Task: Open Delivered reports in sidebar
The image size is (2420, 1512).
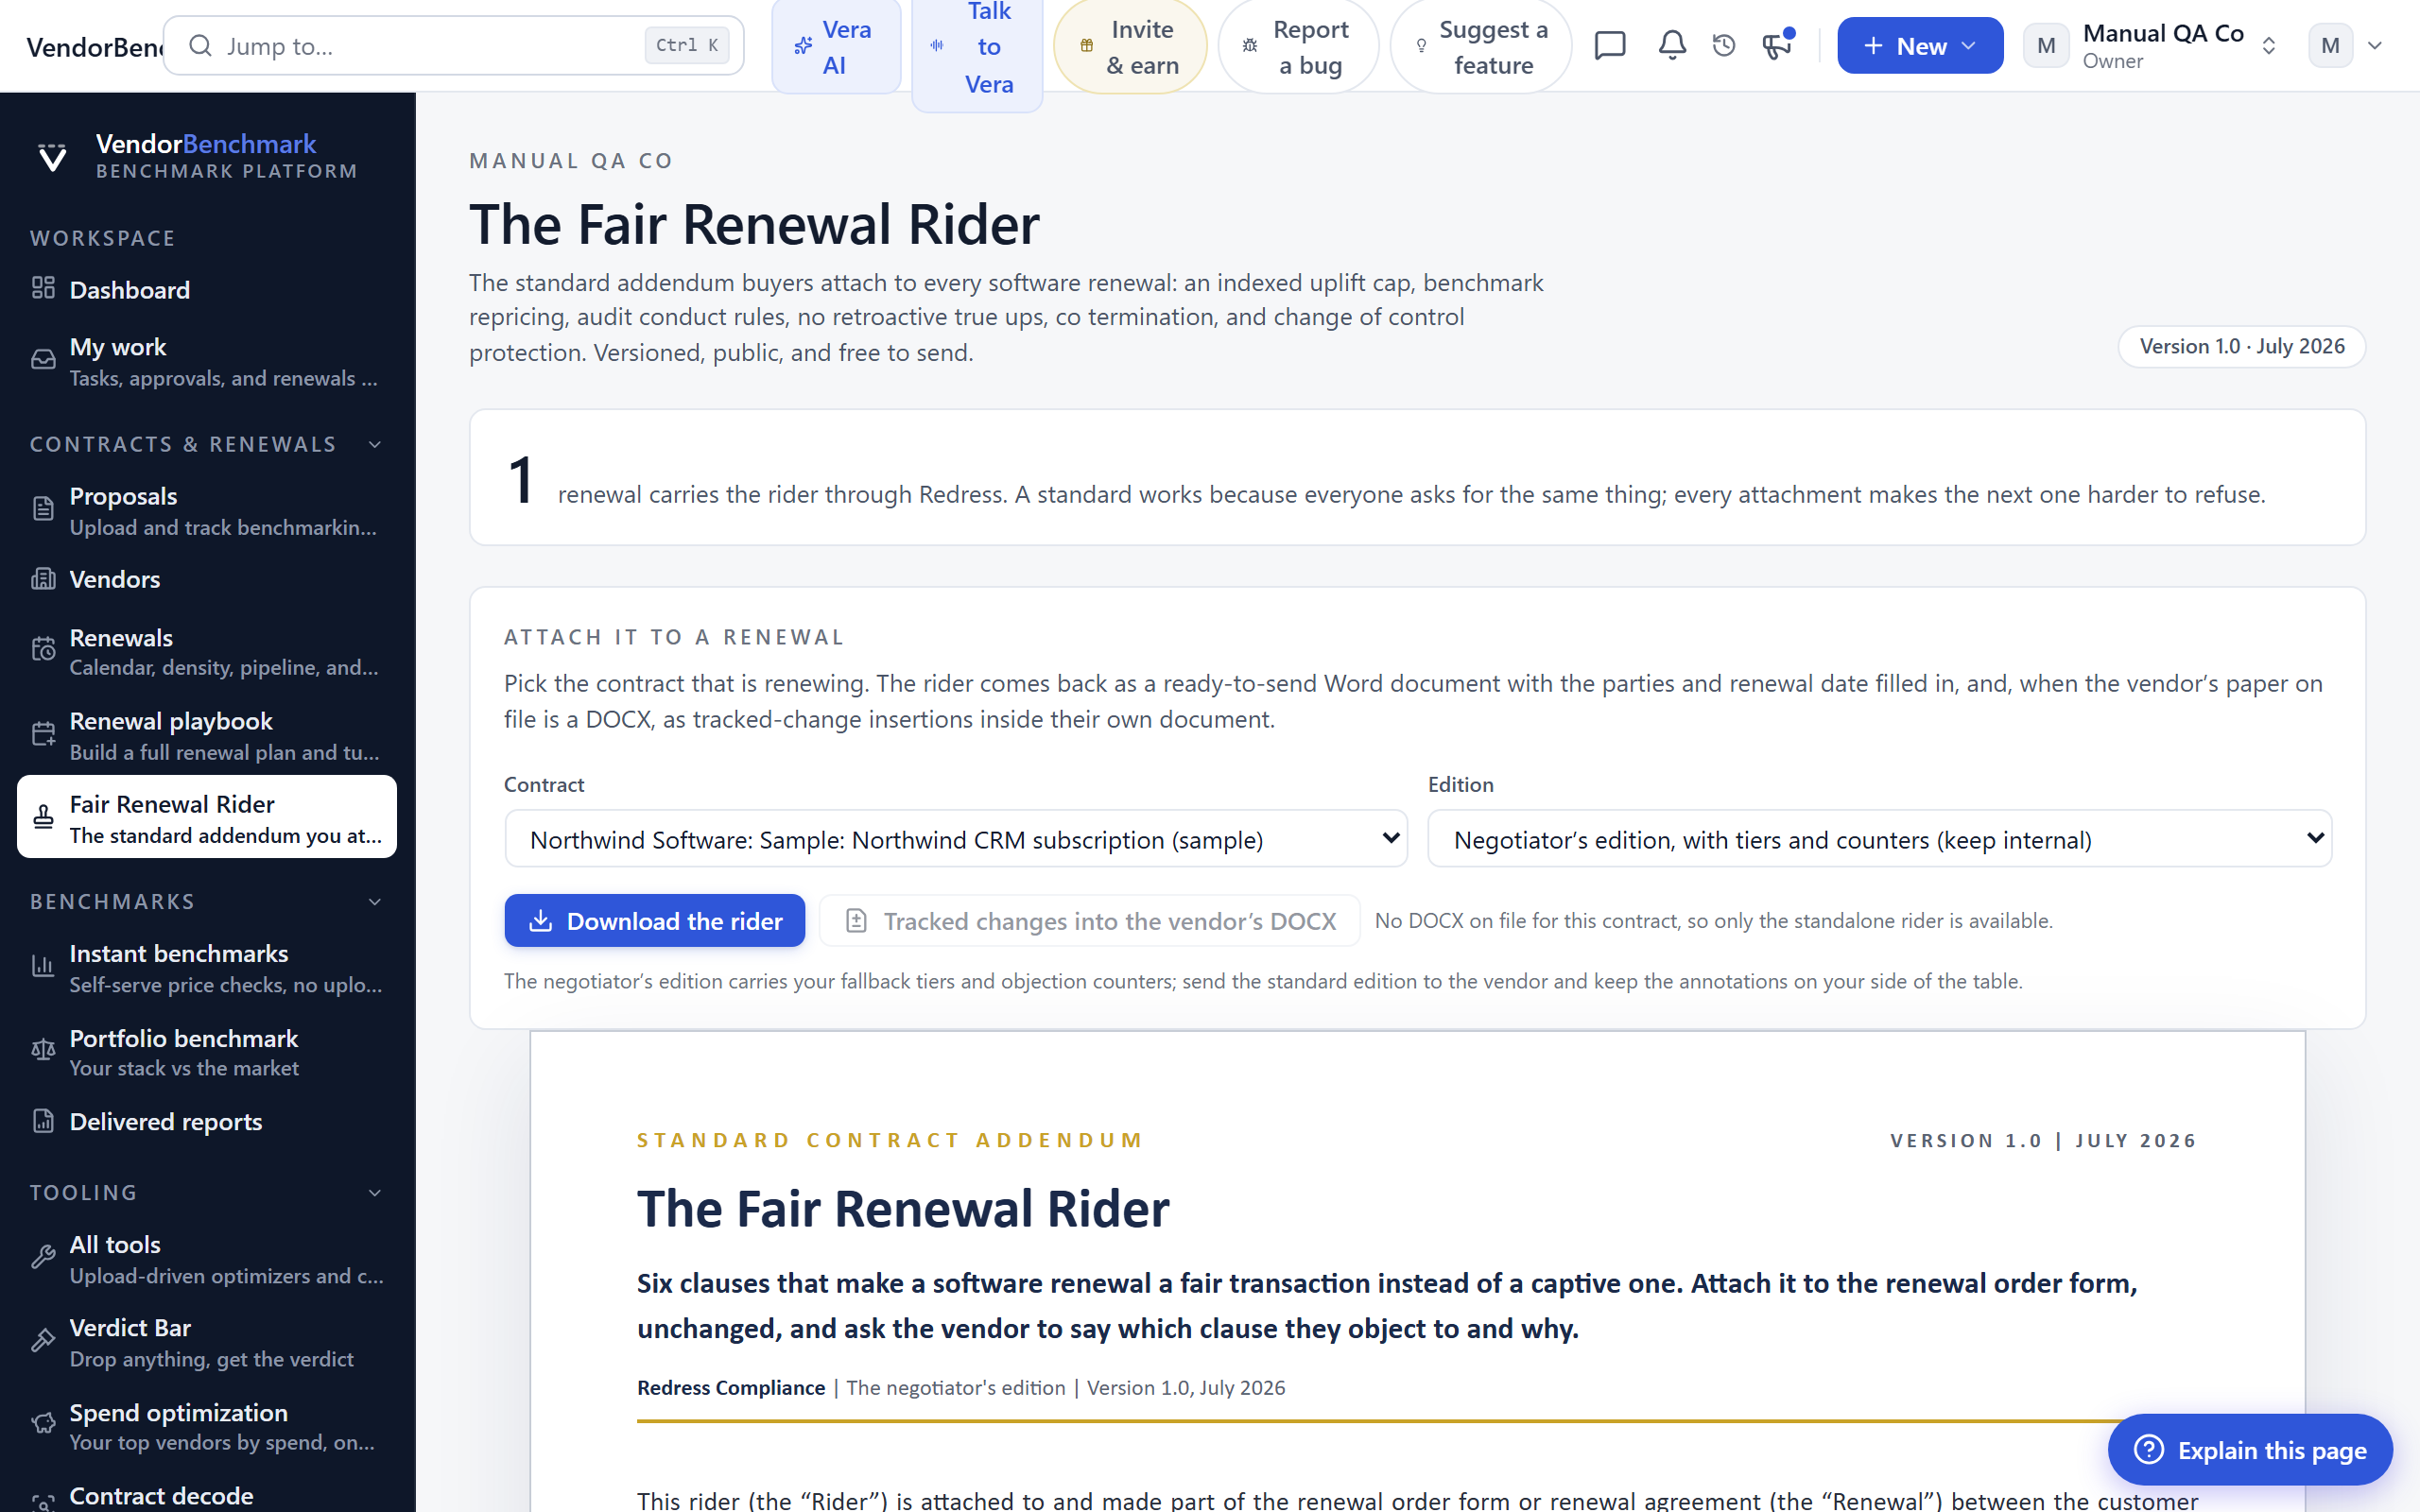Action: [207, 1122]
